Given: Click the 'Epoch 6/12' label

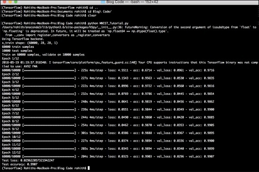Looking at the screenshot, I should click(x=10, y=106).
